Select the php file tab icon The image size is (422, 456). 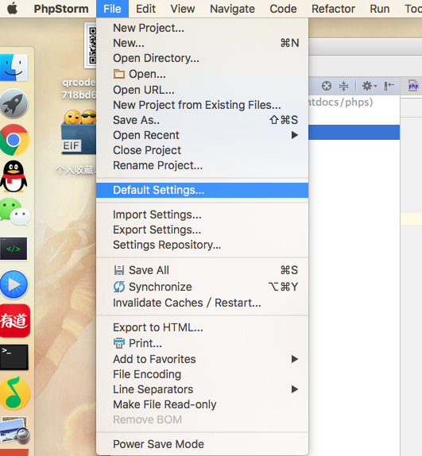coord(413,86)
